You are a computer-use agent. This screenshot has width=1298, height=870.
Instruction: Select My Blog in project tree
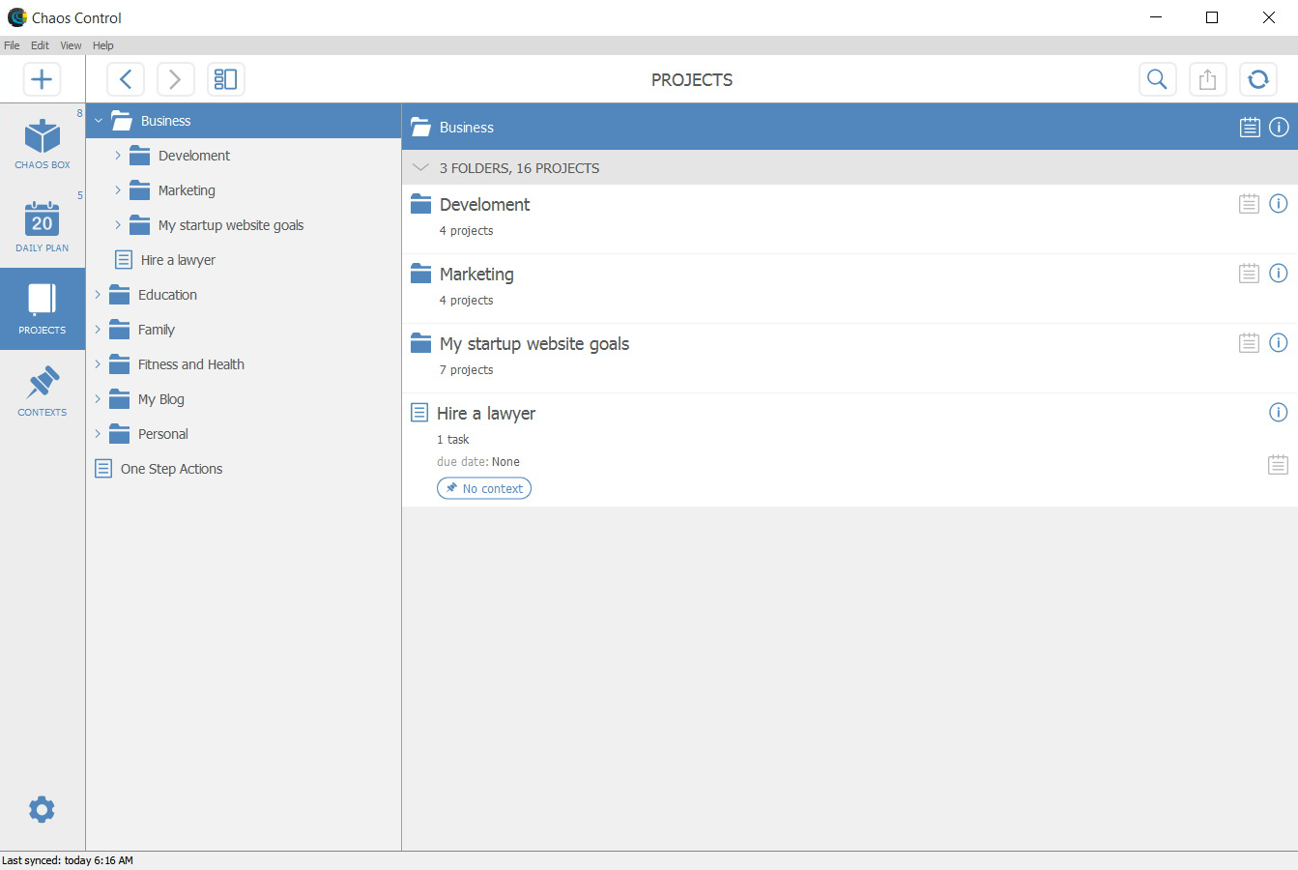point(244,399)
